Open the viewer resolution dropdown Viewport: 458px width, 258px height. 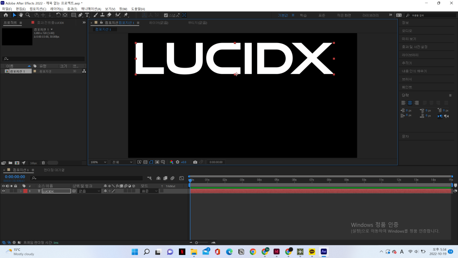click(x=122, y=162)
